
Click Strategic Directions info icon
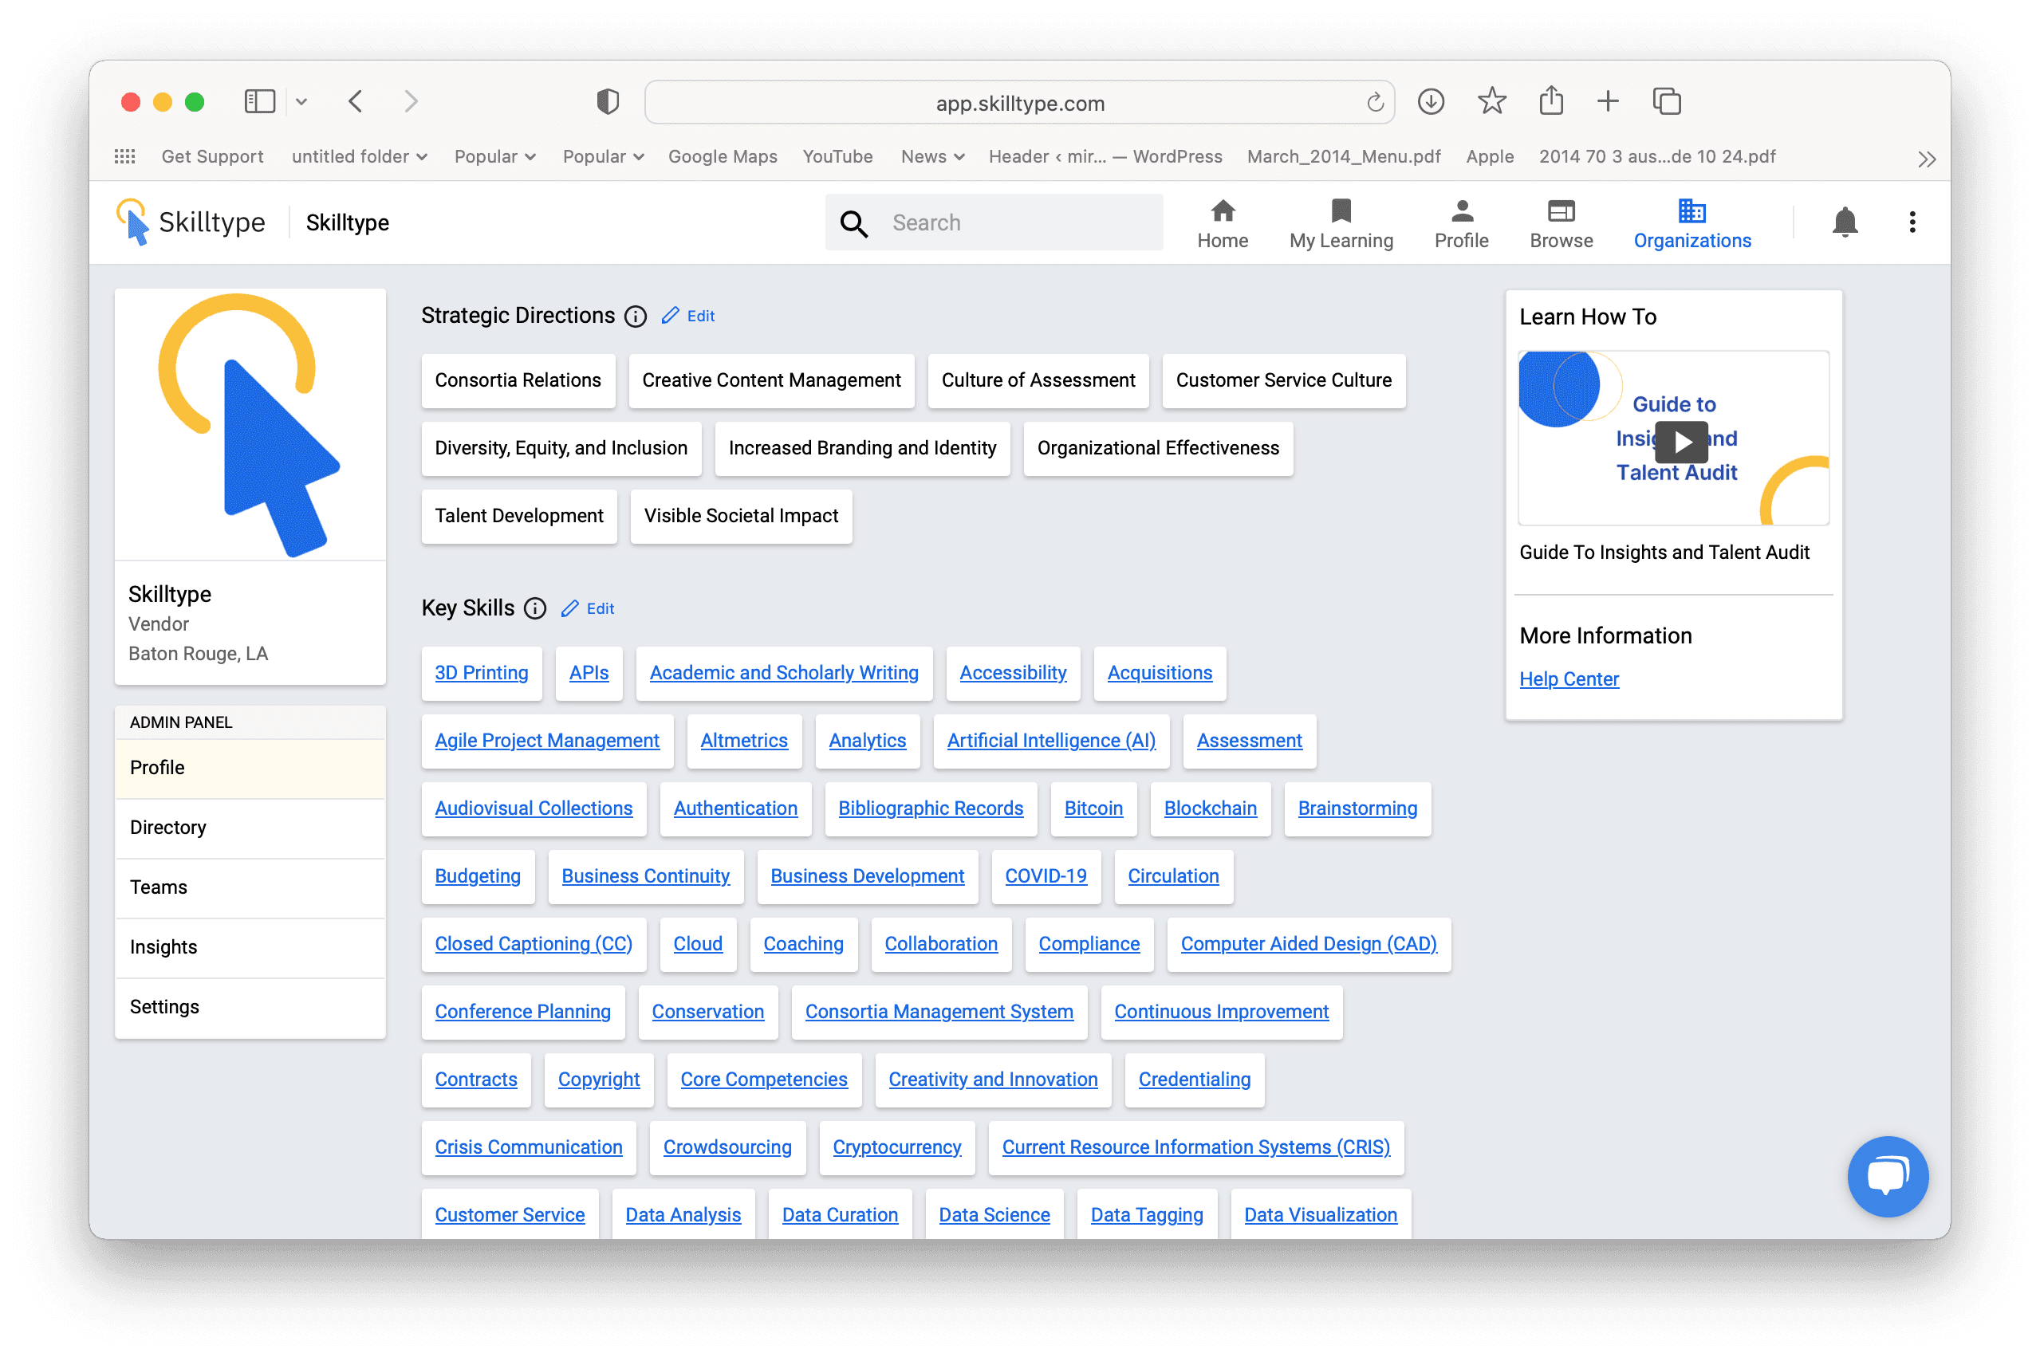coord(636,317)
